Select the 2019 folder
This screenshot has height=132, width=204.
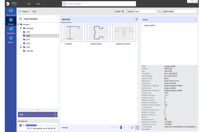point(28,32)
